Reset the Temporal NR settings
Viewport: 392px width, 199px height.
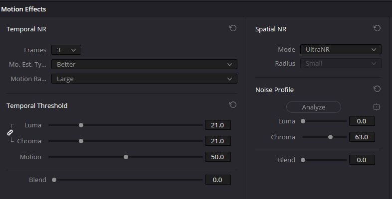[233, 28]
